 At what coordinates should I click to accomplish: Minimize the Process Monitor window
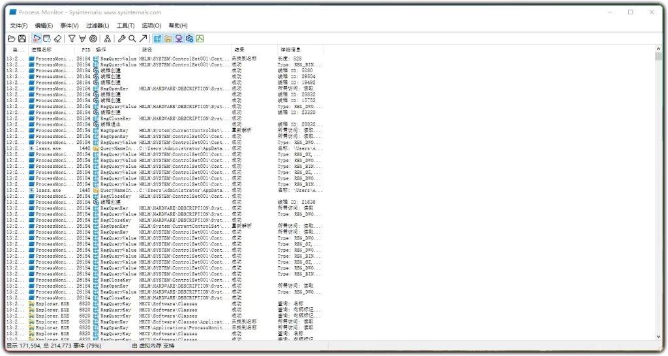tap(610, 12)
